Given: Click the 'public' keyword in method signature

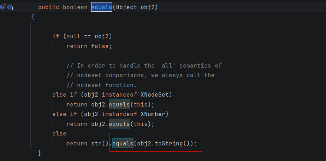Looking at the screenshot, I should (x=48, y=7).
